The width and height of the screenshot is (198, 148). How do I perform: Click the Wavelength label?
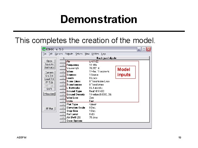coord(73,68)
